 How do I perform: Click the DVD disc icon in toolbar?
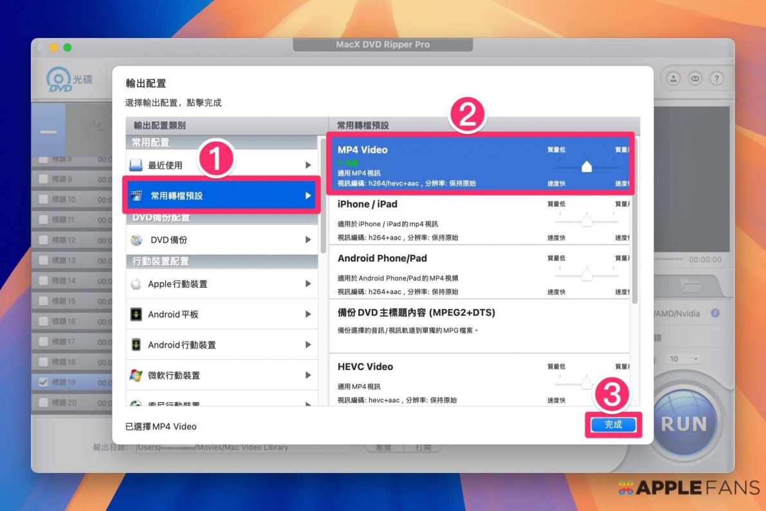tap(59, 79)
